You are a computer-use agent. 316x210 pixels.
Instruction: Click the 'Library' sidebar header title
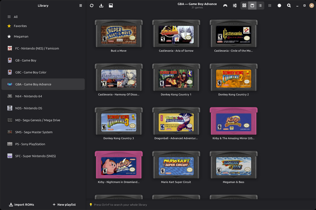pyautogui.click(x=43, y=6)
